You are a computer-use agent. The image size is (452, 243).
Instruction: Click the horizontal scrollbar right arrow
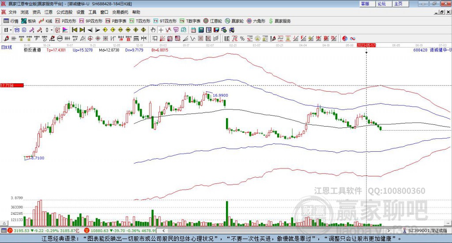[388, 231]
